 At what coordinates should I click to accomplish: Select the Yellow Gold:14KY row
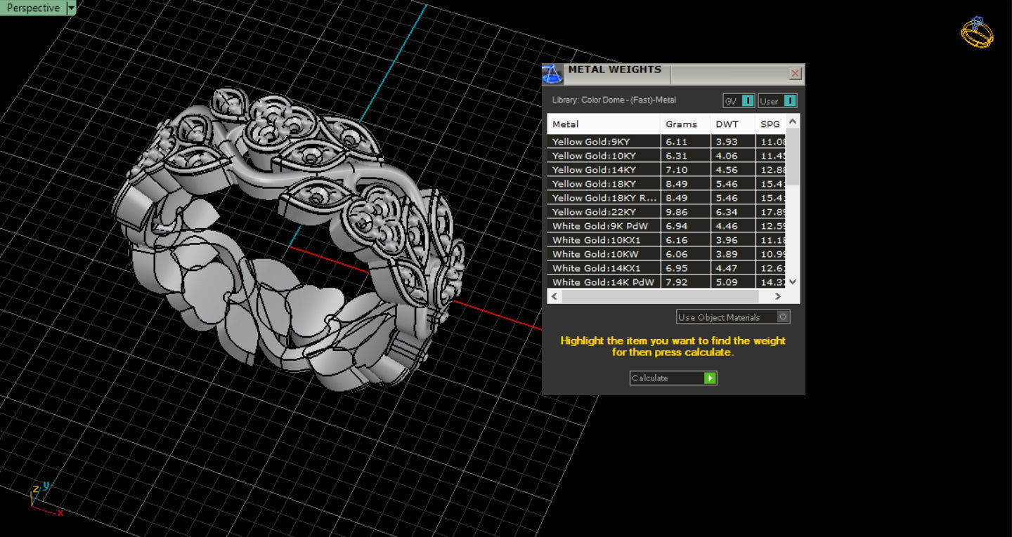pyautogui.click(x=666, y=170)
